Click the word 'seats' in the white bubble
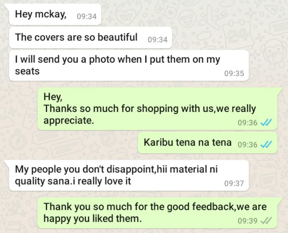 click(27, 71)
